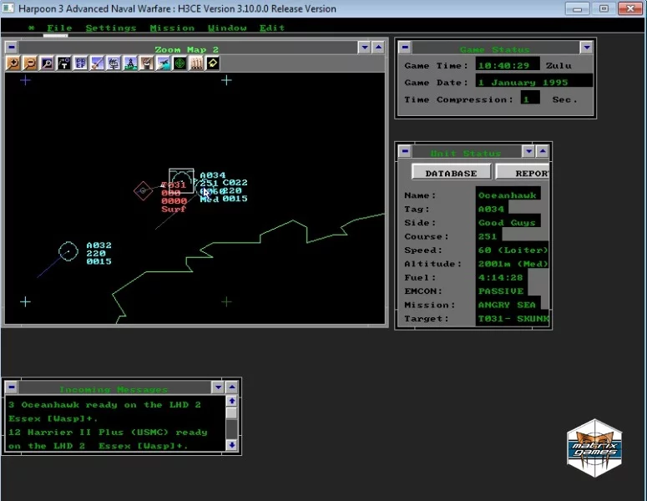Click the green crosshair target toolbar icon
This screenshot has height=501, width=647.
(x=179, y=63)
